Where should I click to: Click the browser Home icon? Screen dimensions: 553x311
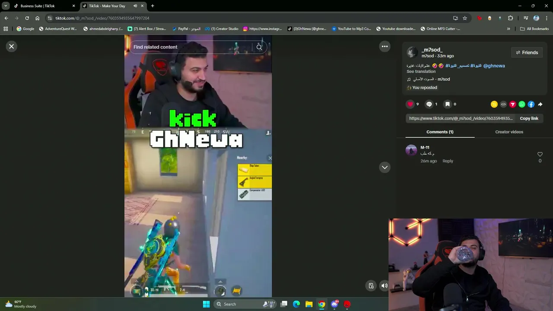click(x=38, y=18)
